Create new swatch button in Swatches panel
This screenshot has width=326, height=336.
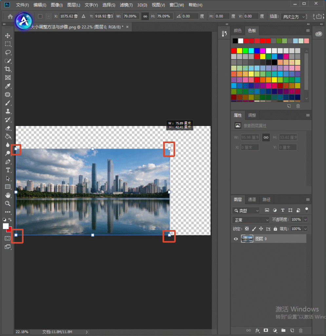click(x=289, y=106)
